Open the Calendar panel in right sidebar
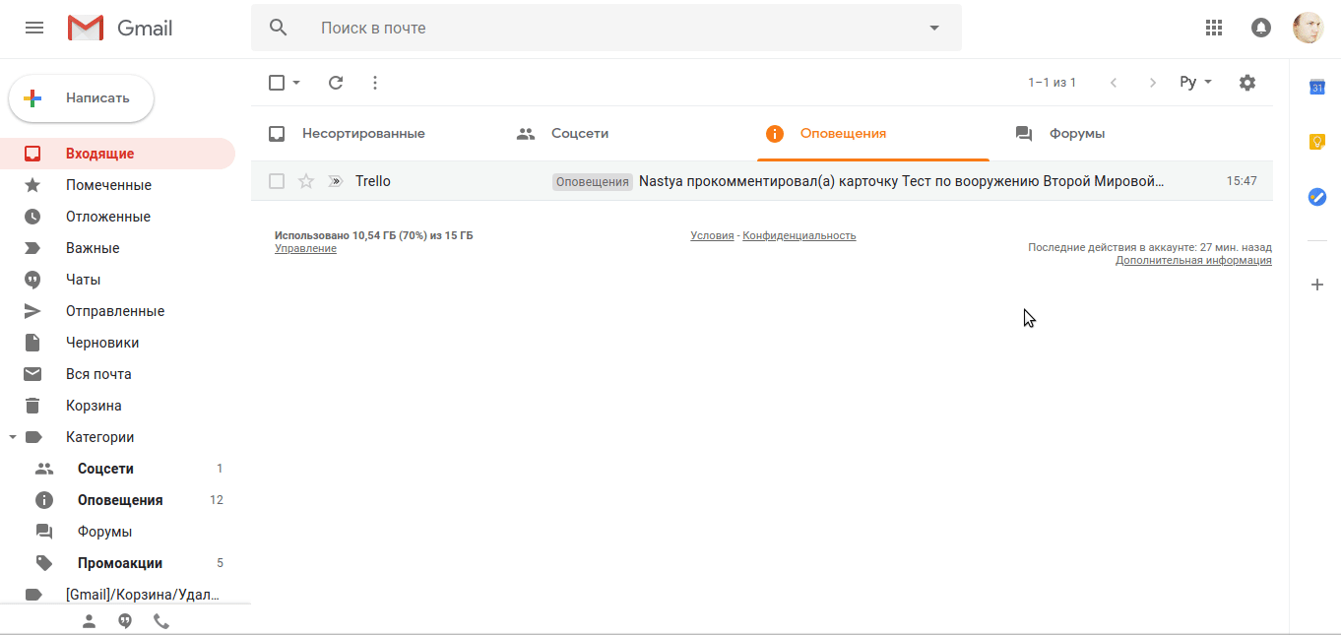 click(x=1317, y=88)
